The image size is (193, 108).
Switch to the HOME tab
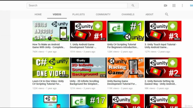(x=38, y=14)
